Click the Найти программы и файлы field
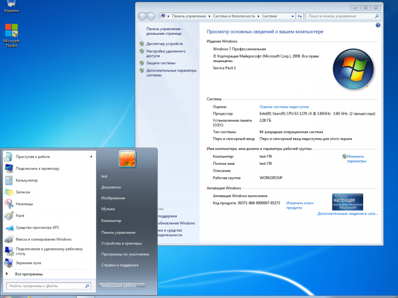This screenshot has width=398, height=298. pos(48,286)
